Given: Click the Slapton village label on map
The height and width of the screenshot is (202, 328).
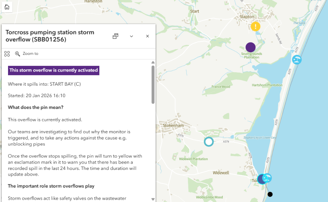Looking at the screenshot, I should click(x=247, y=17).
